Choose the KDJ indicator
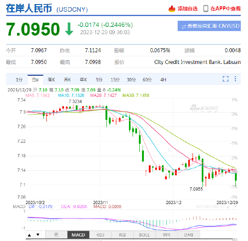 [101, 235]
